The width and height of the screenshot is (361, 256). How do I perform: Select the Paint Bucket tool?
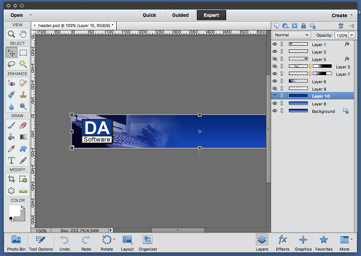(11, 137)
